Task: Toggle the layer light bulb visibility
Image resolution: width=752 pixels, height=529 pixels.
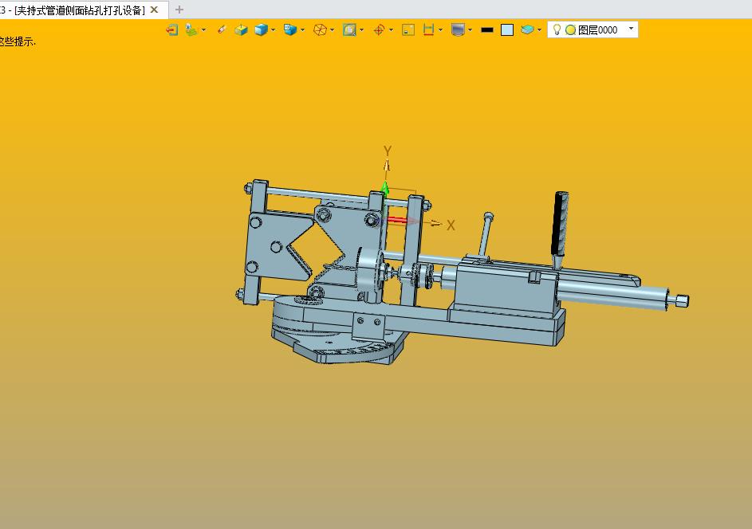Action: (x=557, y=30)
